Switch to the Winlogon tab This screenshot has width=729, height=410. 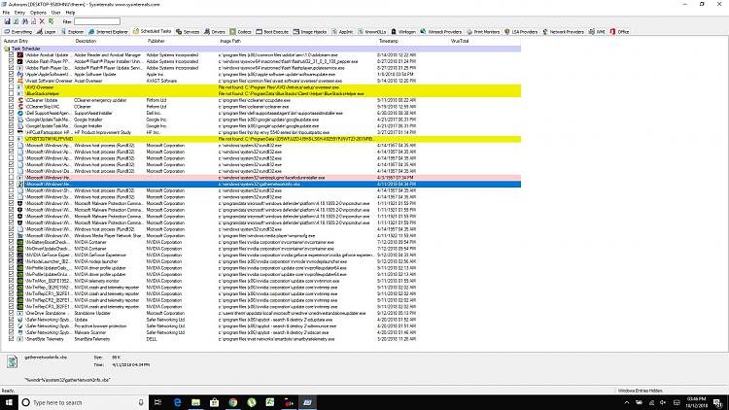pos(403,32)
